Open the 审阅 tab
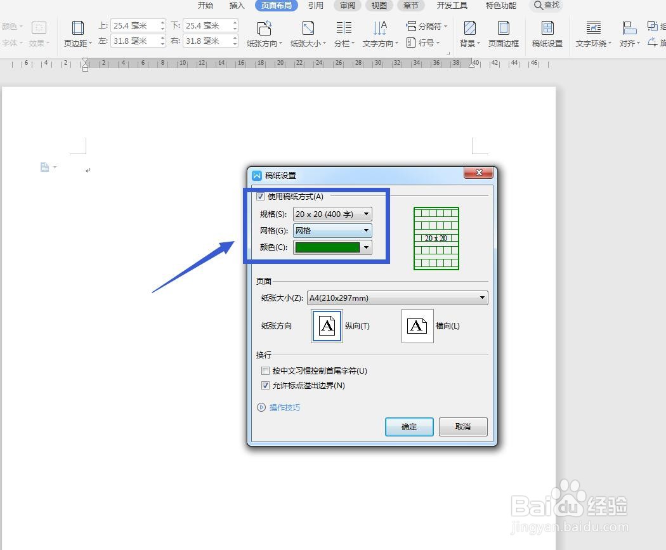Screen dimensions: 666x550 click(348, 5)
